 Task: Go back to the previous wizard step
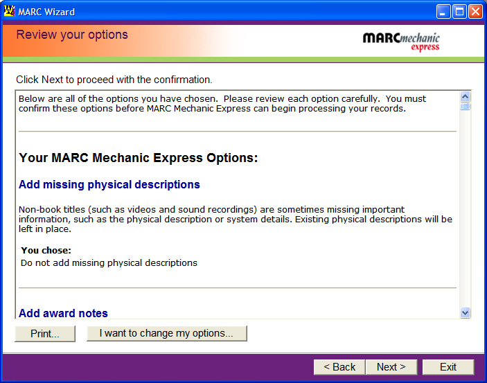(339, 367)
